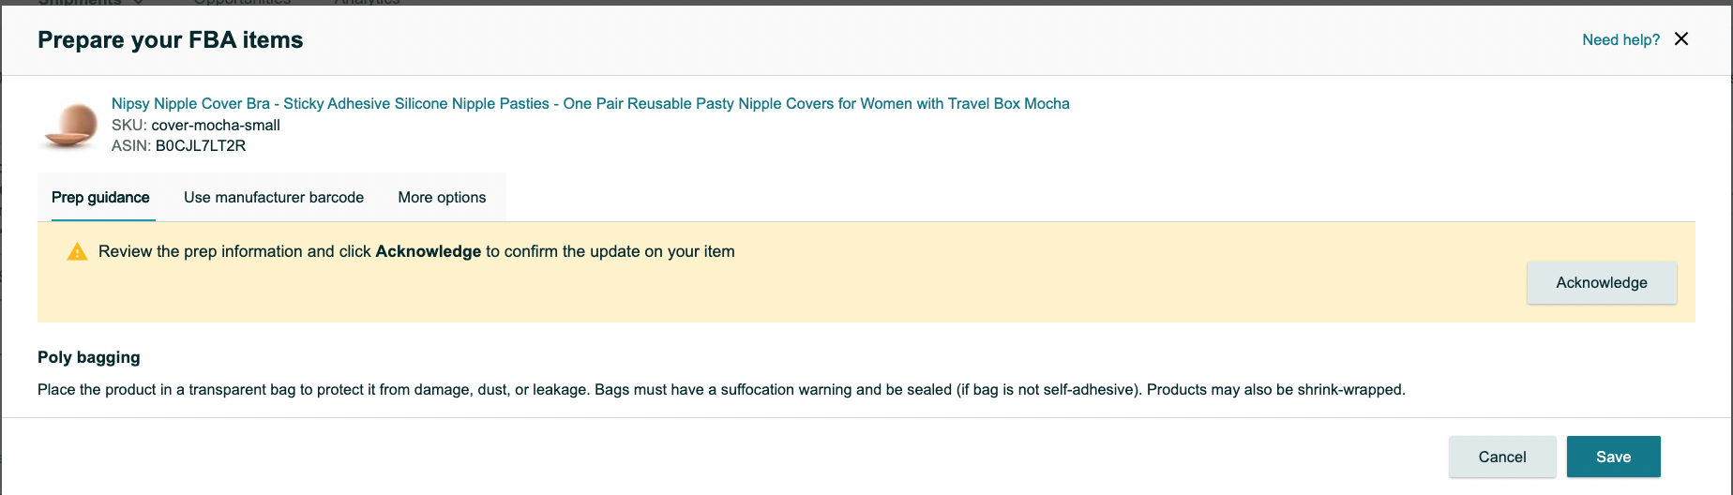Select the ASIN value B0CJL7LT2R
This screenshot has height=495, width=1733.
[x=201, y=145]
